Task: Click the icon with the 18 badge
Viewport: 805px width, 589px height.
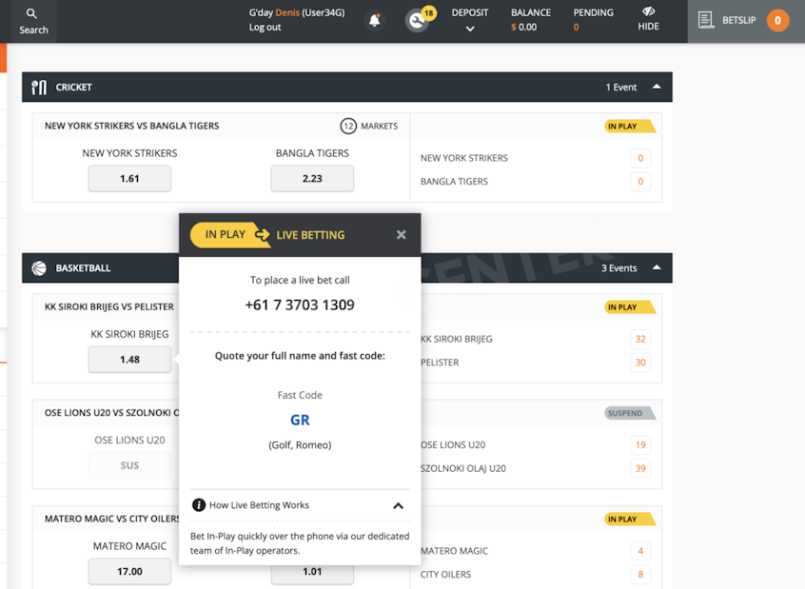Action: coord(419,20)
